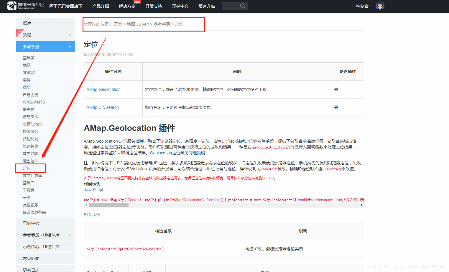The width and height of the screenshot is (449, 272).
Task: Click the JavaScript code label
Action: 93,190
